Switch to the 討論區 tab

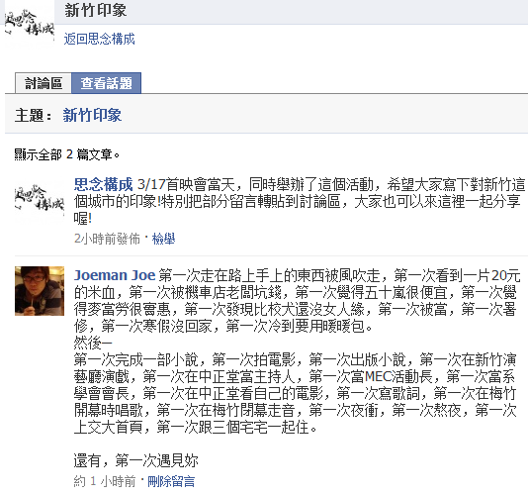pos(44,83)
